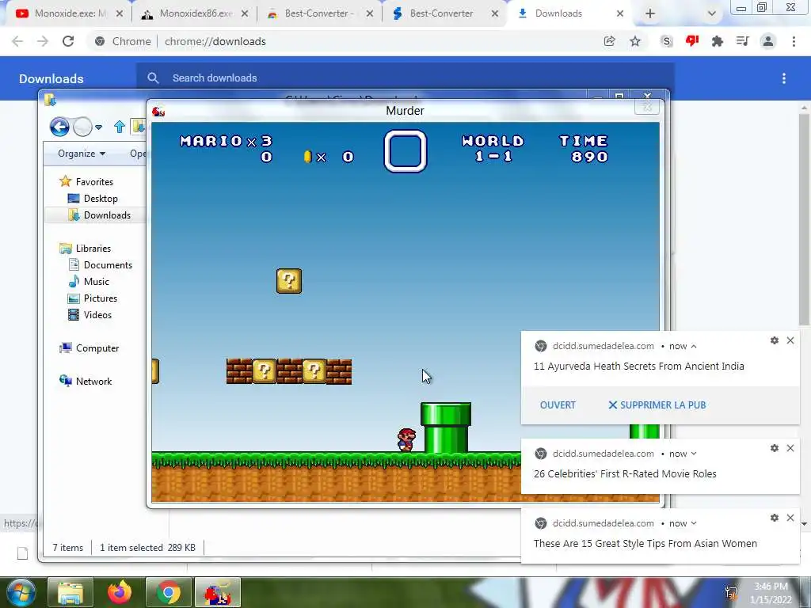Open File Explorer from taskbar
The image size is (811, 608).
pos(70,592)
